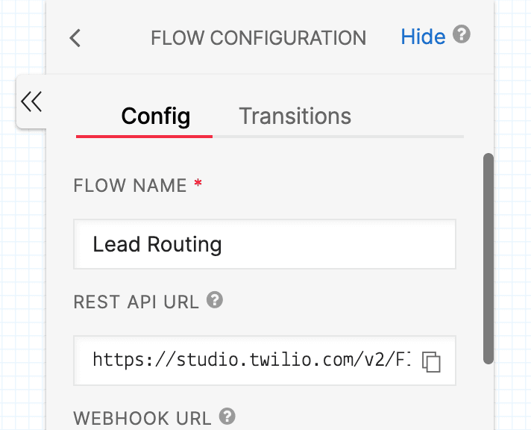Screen dimensions: 531x430
Task: Open the WEBHOOK URL help tooltip
Action: click(x=227, y=417)
